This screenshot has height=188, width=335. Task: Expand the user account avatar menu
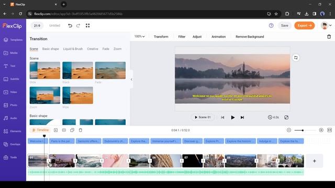[326, 26]
